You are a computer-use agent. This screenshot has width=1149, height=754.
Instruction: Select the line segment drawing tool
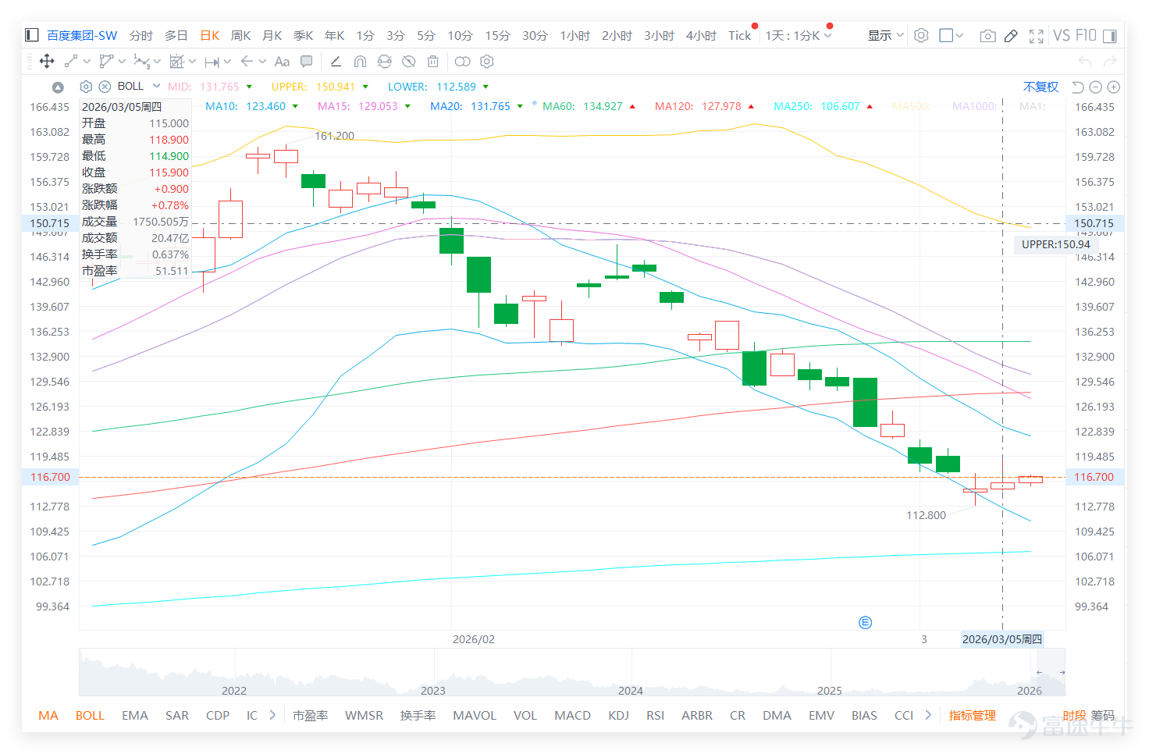pyautogui.click(x=71, y=62)
